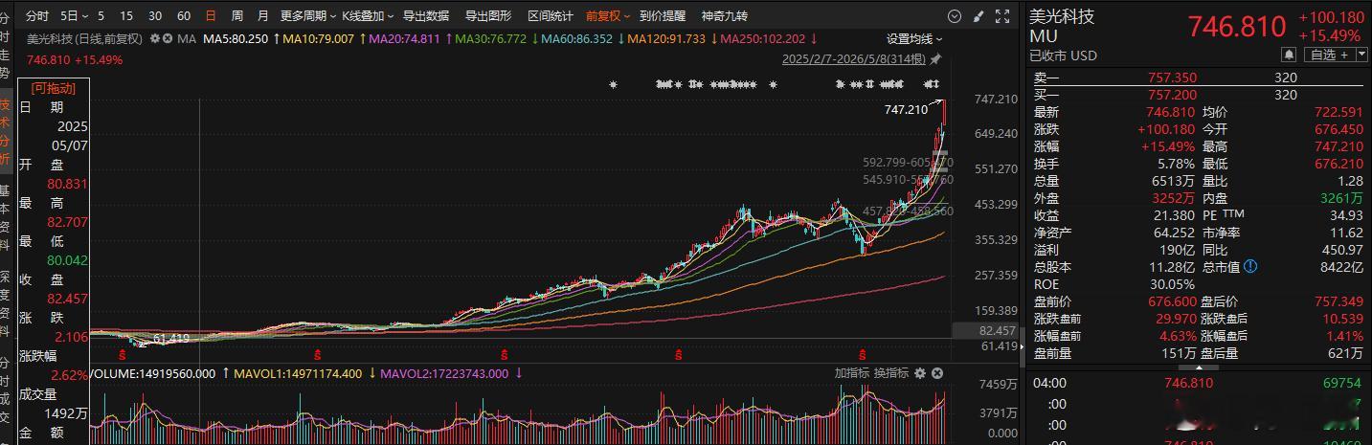
Task: Click the 总市值 info icon
Action: point(1250,267)
